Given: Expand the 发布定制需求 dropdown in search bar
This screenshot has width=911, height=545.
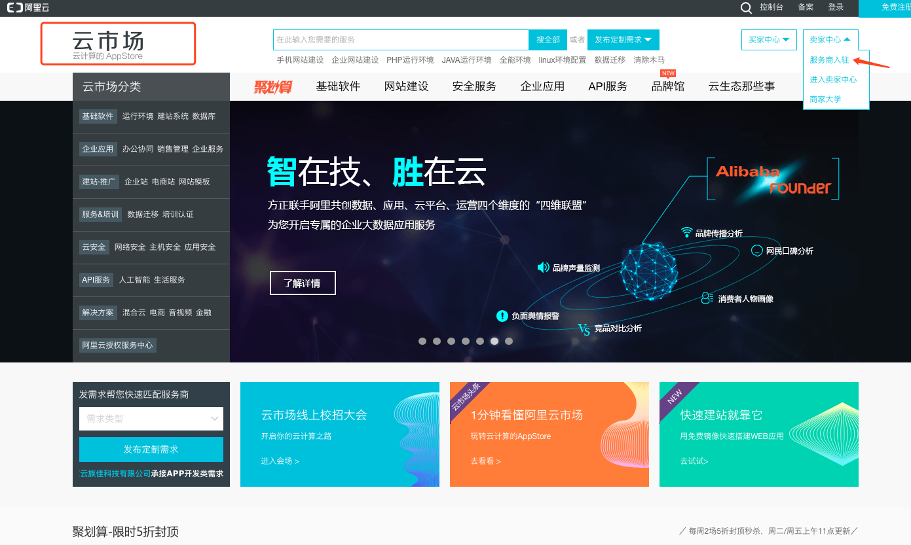Looking at the screenshot, I should click(x=623, y=40).
